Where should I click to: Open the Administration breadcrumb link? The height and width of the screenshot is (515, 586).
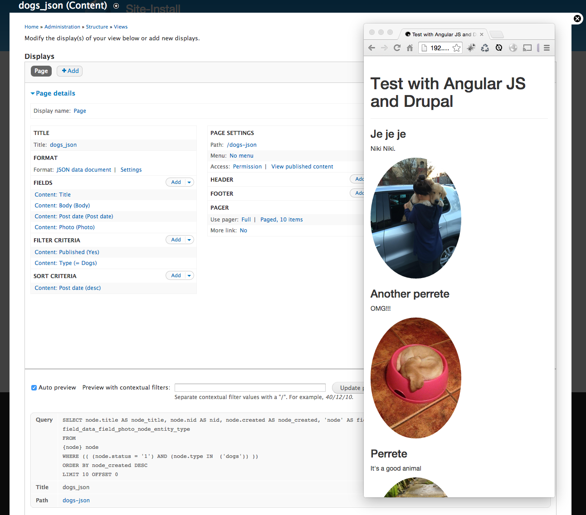tap(62, 27)
